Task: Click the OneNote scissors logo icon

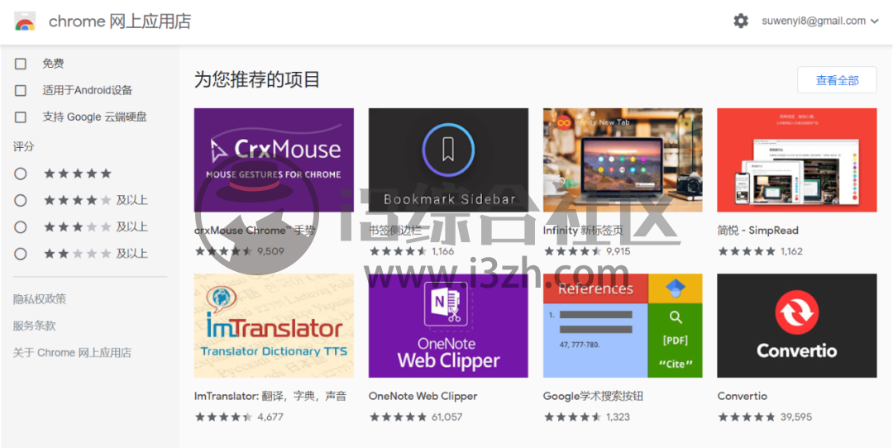Action: coord(447,305)
